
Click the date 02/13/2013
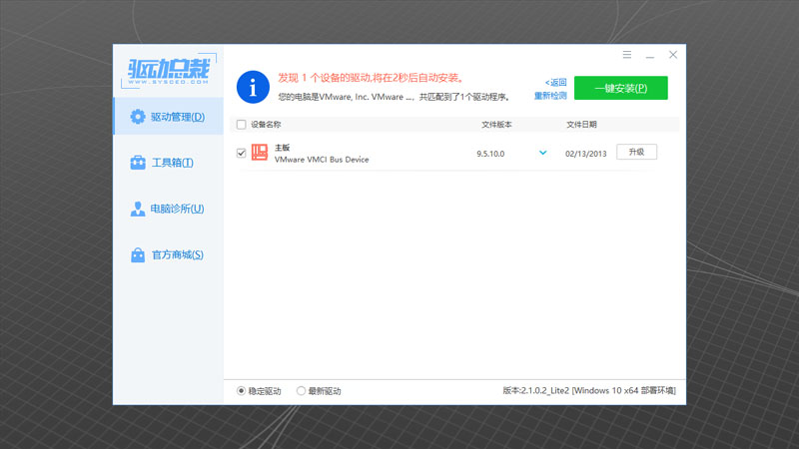[x=585, y=154]
